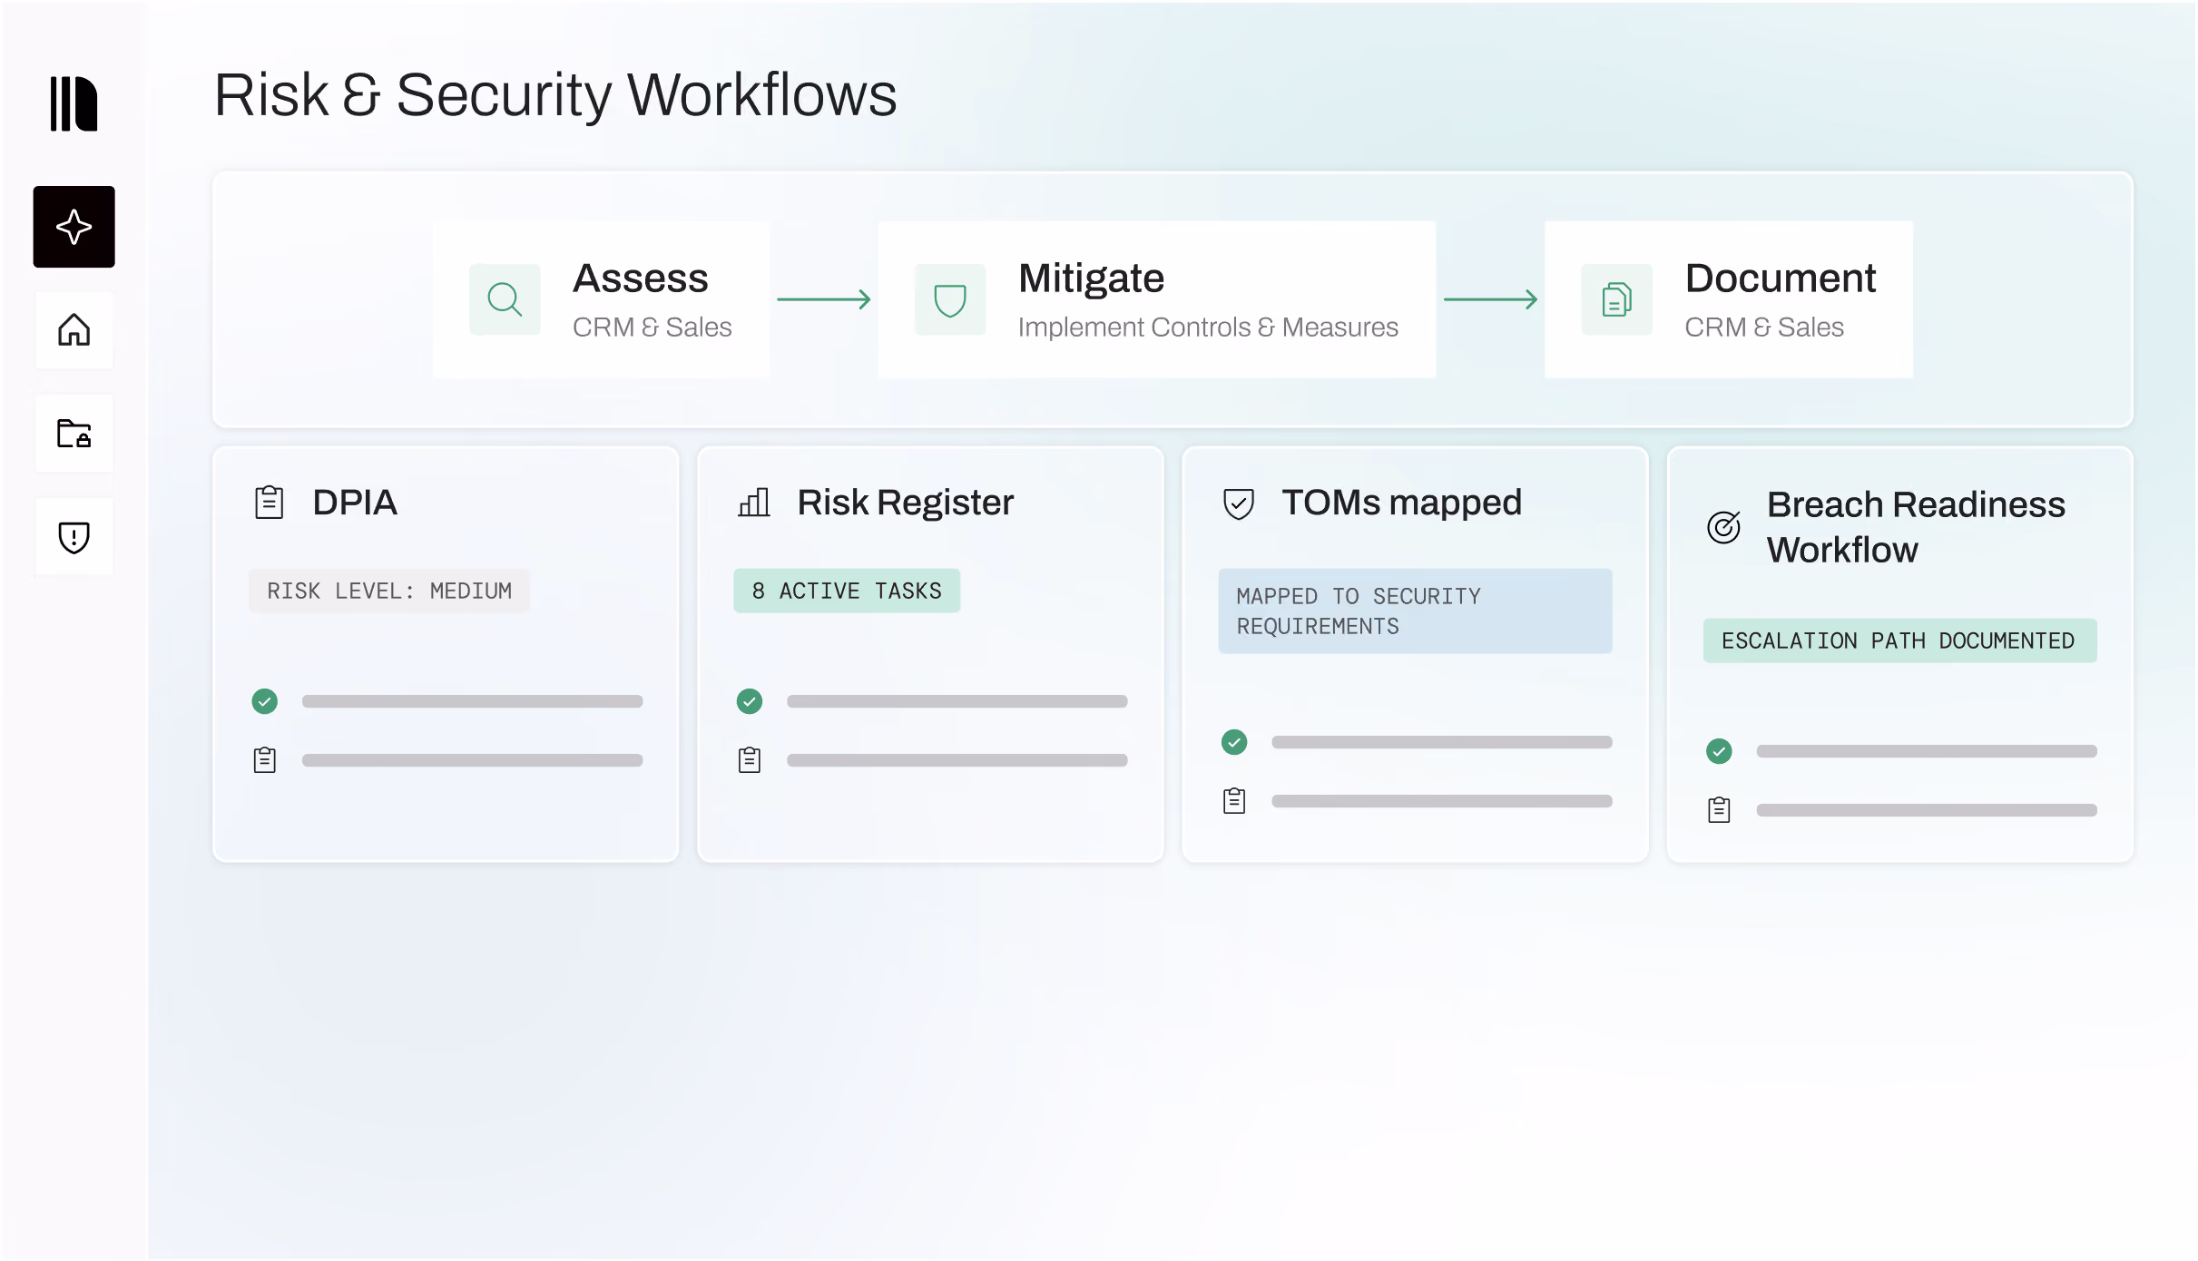Click the green check in the DPIA card

coord(265,701)
